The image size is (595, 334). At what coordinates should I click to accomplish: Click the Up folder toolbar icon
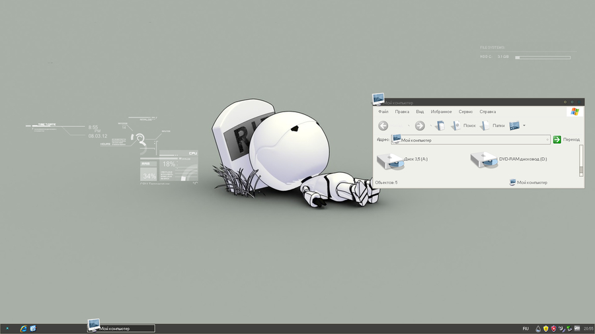(x=440, y=125)
